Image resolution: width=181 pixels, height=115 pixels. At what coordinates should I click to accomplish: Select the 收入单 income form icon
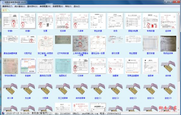10,89
